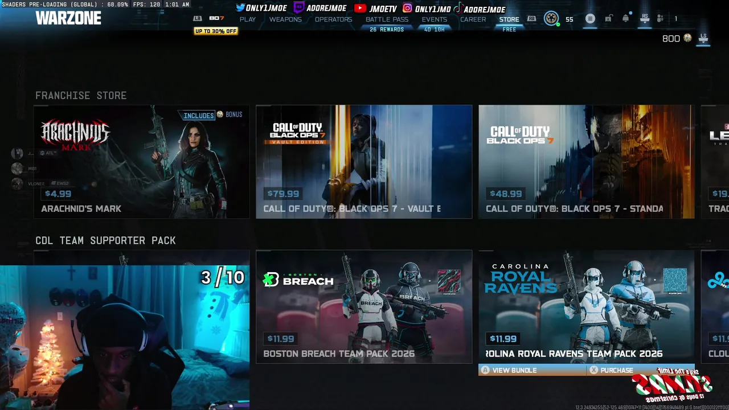Click Boston Breach $11.99 price tag

tap(281, 339)
